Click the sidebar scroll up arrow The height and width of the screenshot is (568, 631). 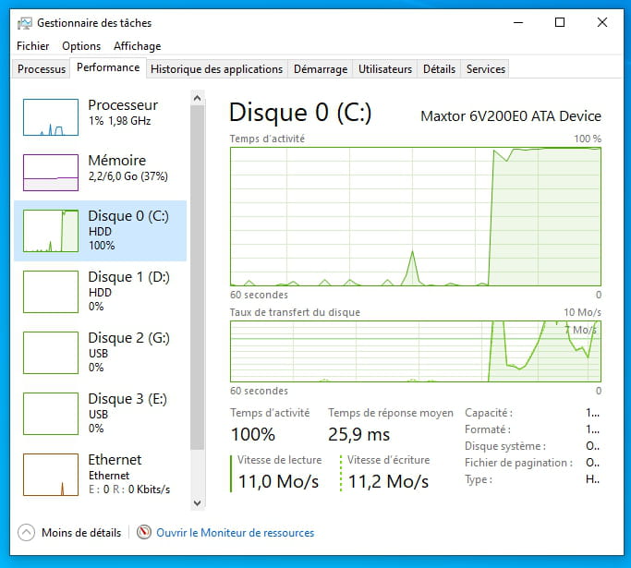197,98
